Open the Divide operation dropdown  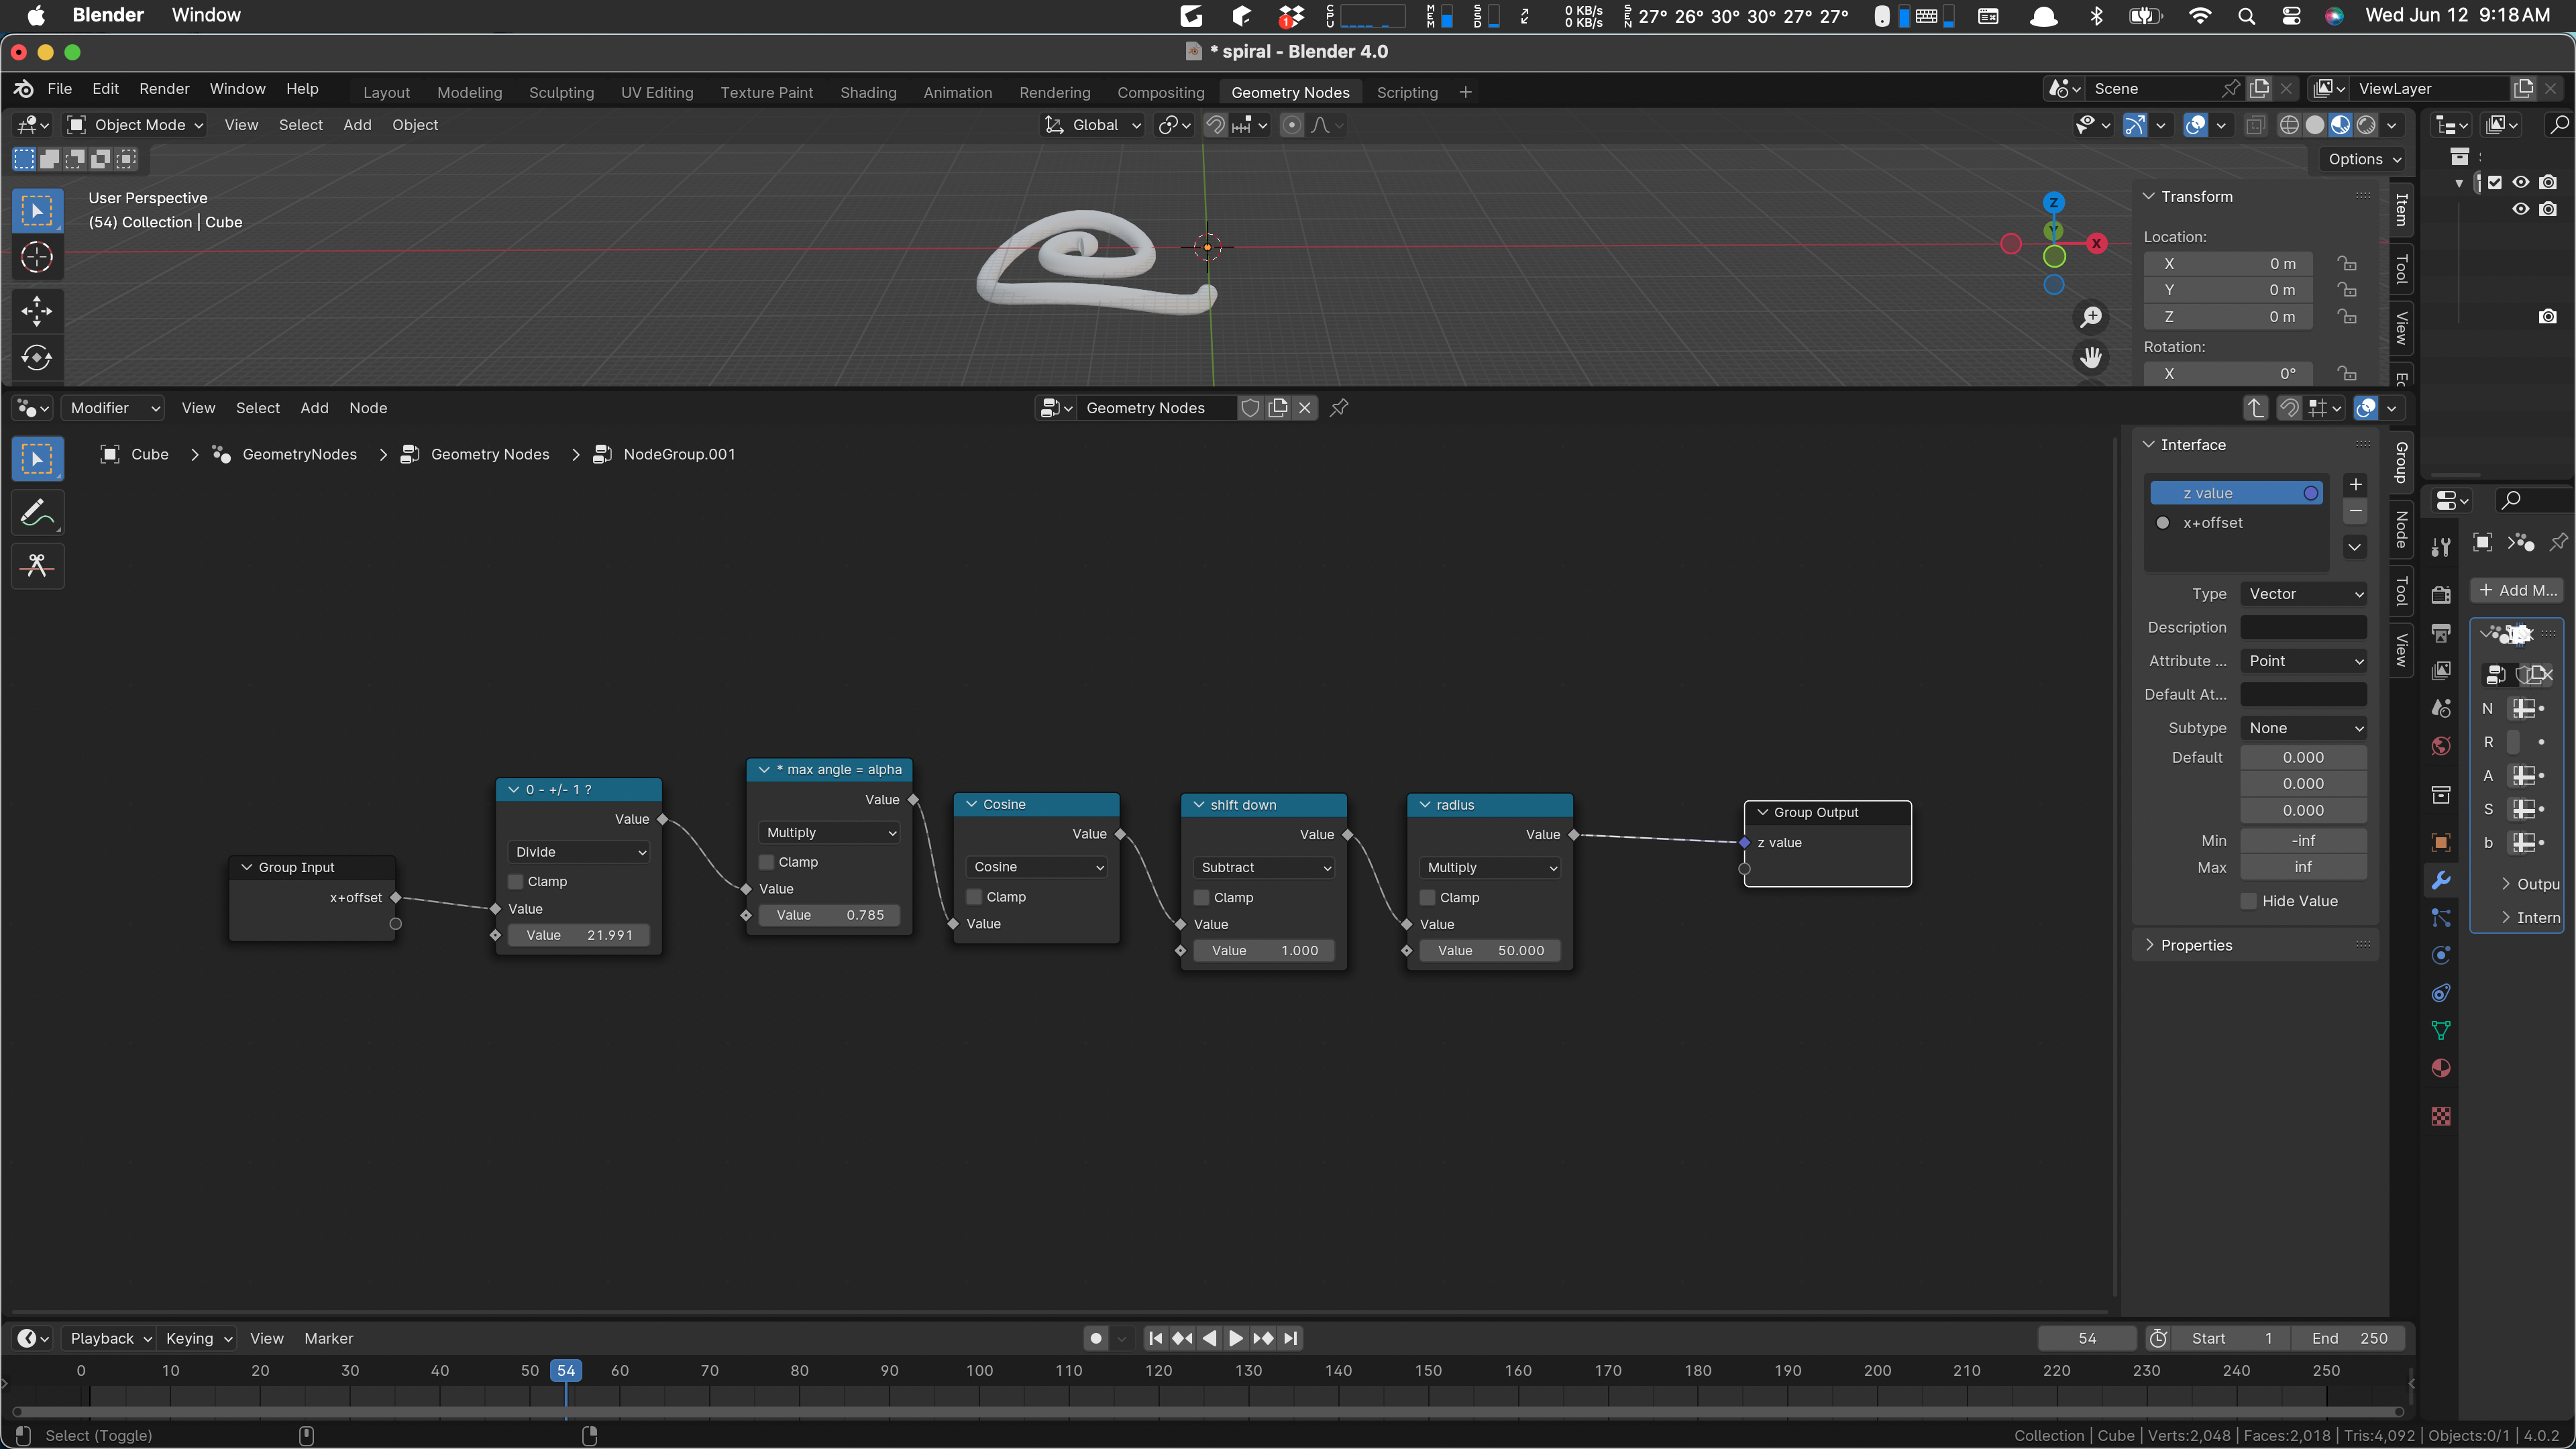click(579, 852)
